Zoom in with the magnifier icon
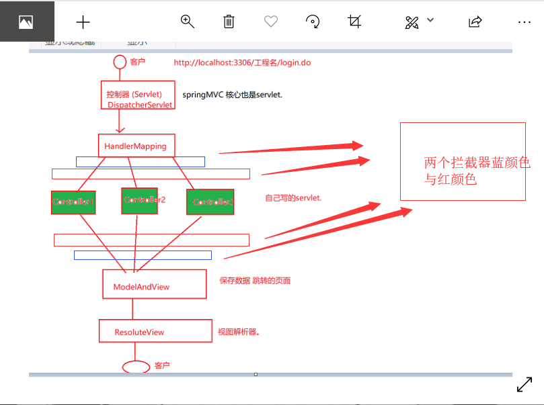Viewport: 544px width, 405px height. [x=188, y=21]
